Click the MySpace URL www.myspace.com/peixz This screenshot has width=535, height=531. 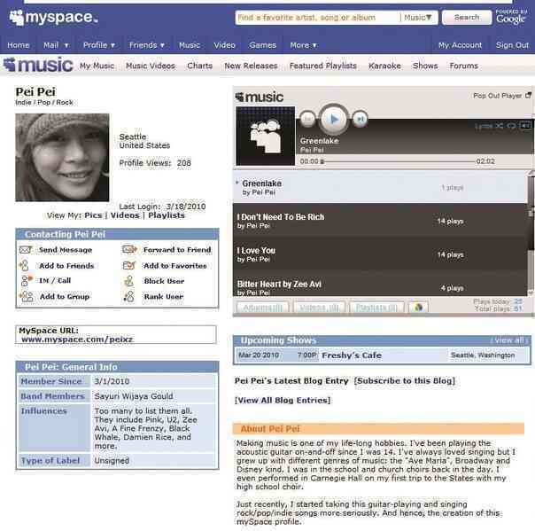point(77,340)
